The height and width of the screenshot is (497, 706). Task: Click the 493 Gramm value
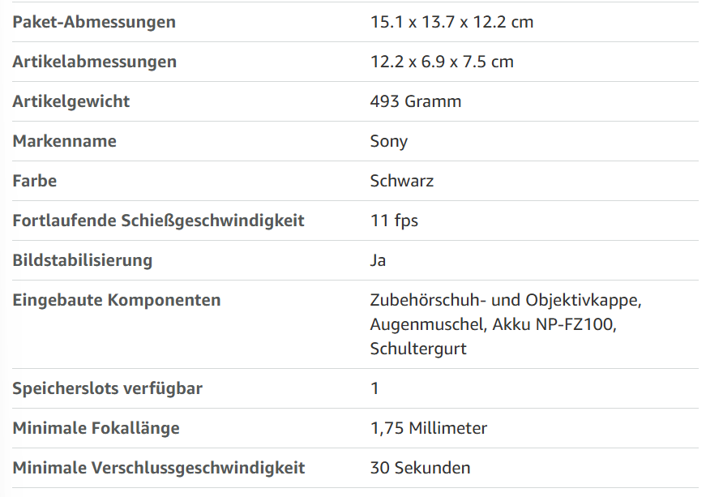416,101
